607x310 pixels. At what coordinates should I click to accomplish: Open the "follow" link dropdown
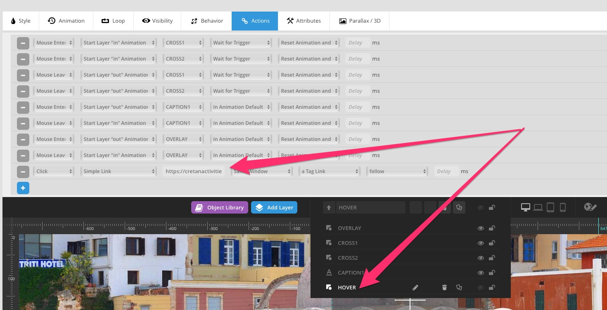[x=397, y=171]
